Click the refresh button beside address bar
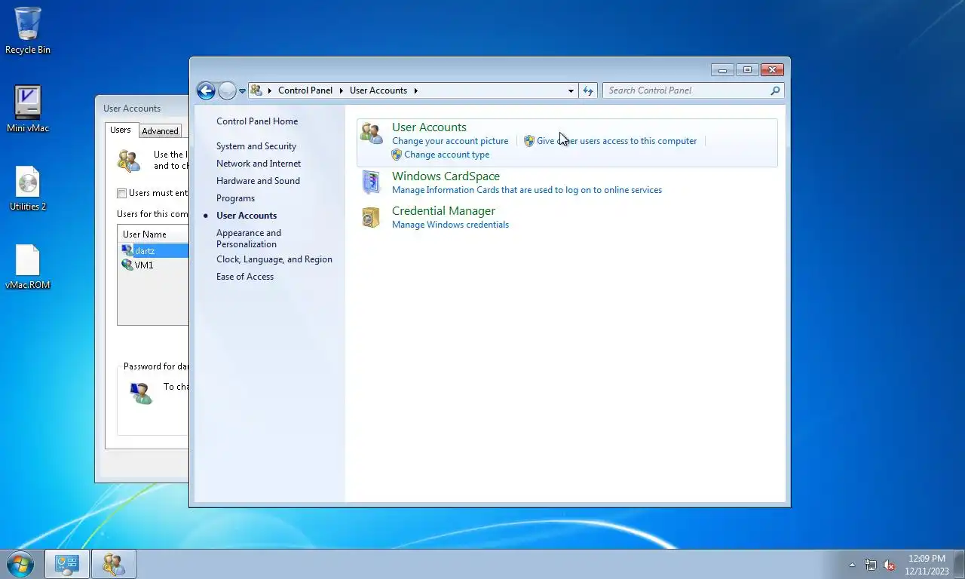 pos(588,90)
